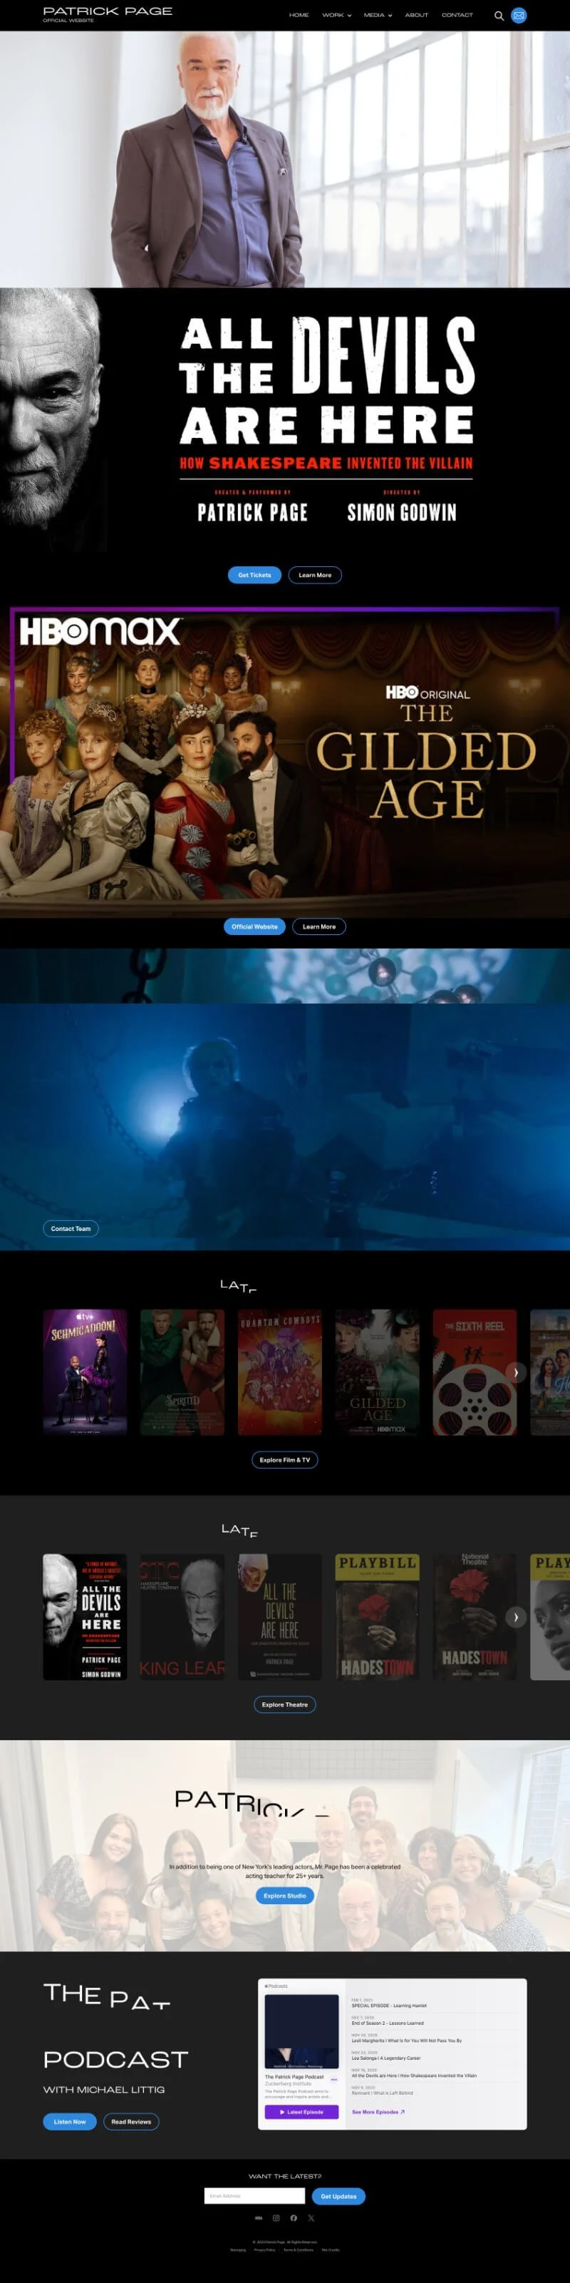This screenshot has height=2283, width=570.
Task: Open the Site Credits footer link
Action: pyautogui.click(x=331, y=2249)
